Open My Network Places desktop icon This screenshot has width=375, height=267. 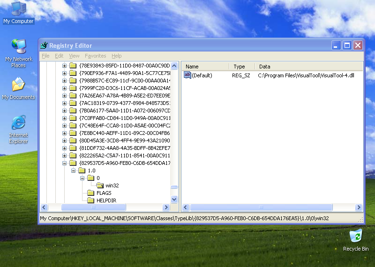(18, 53)
